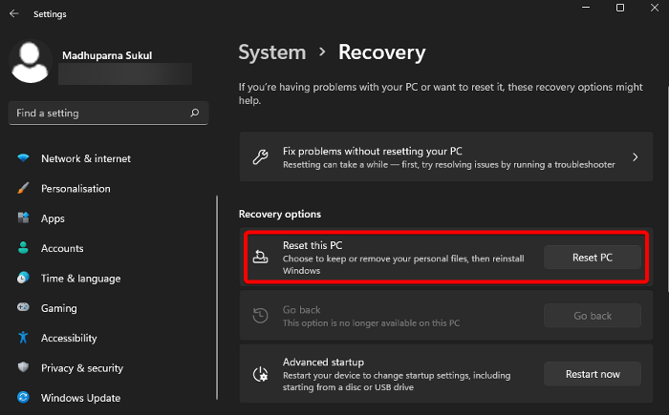Click the Time & language globe icon
669x415 pixels.
pyautogui.click(x=23, y=279)
